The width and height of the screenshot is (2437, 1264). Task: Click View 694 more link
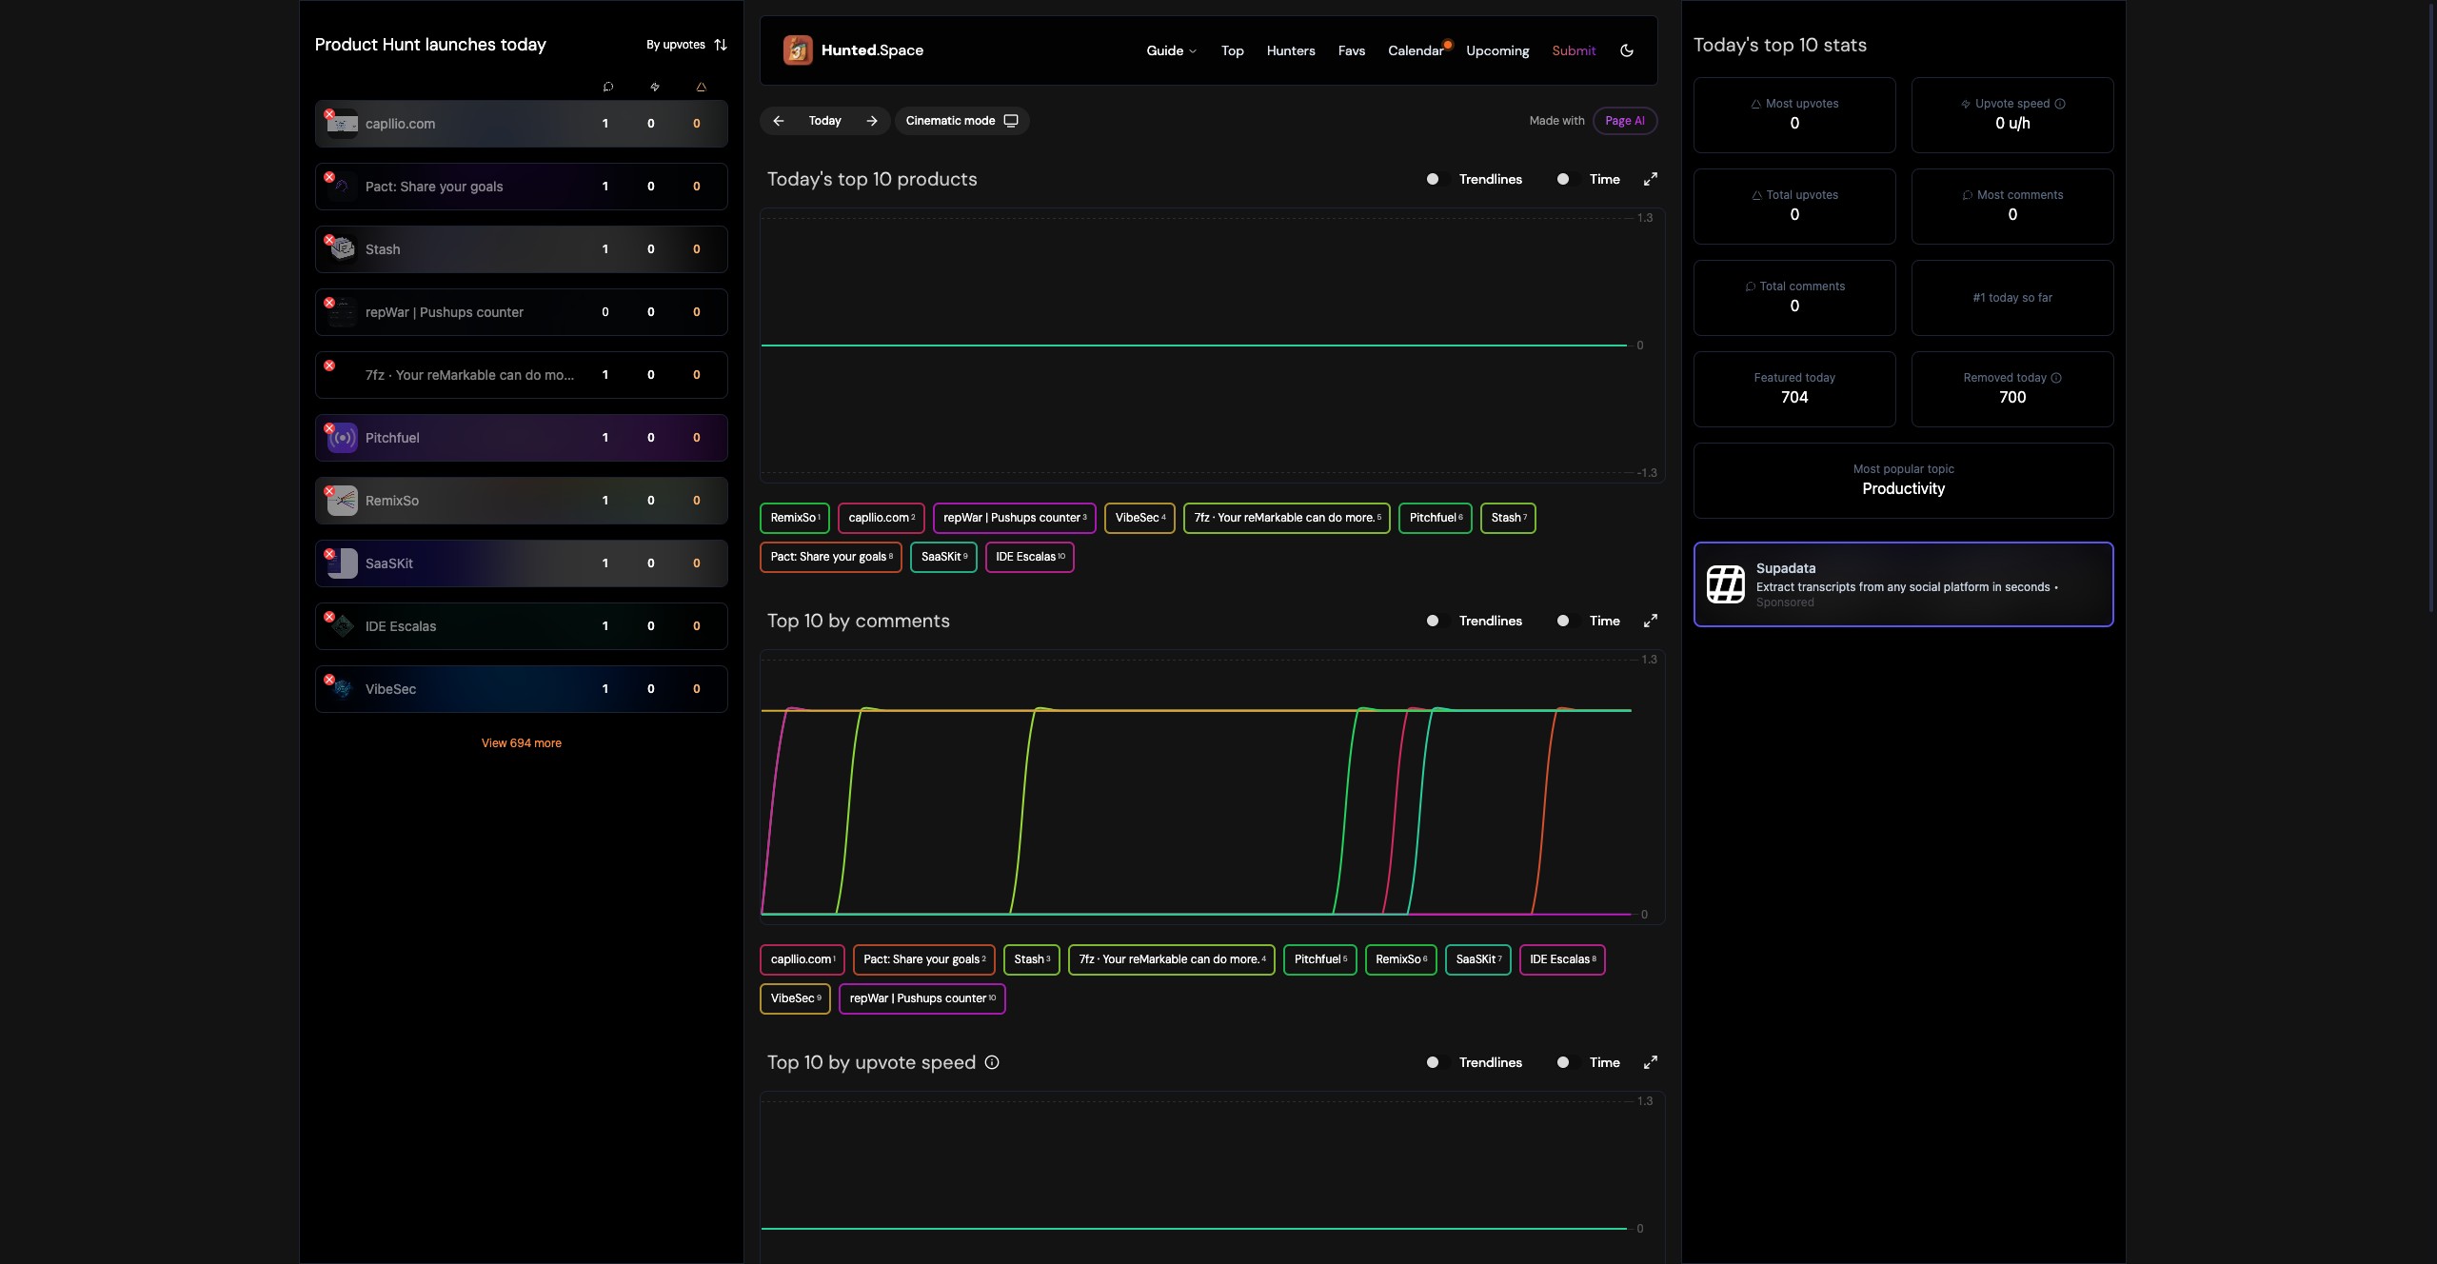pos(522,743)
